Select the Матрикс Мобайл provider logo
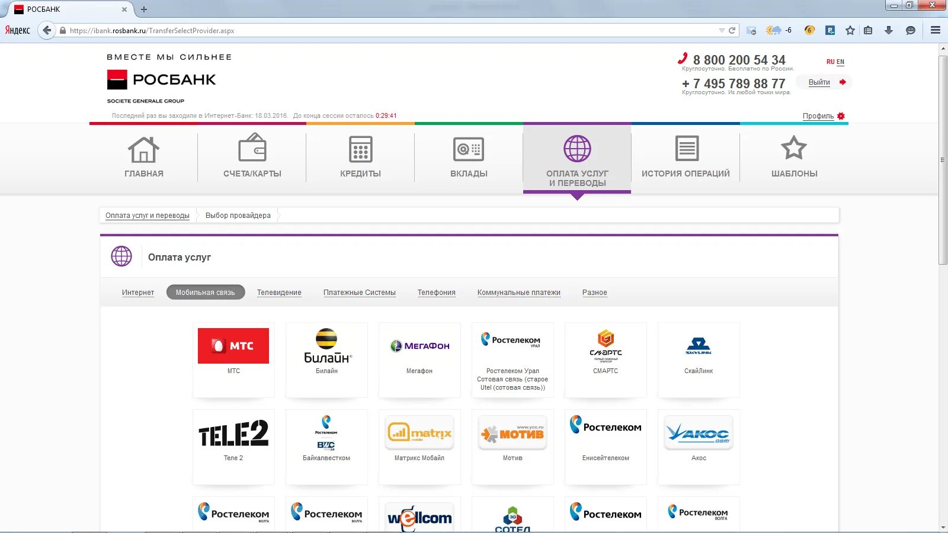Image resolution: width=948 pixels, height=533 pixels. (x=419, y=433)
